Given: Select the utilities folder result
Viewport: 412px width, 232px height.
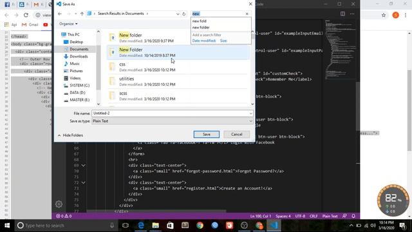Looking at the screenshot, I should [x=178, y=81].
